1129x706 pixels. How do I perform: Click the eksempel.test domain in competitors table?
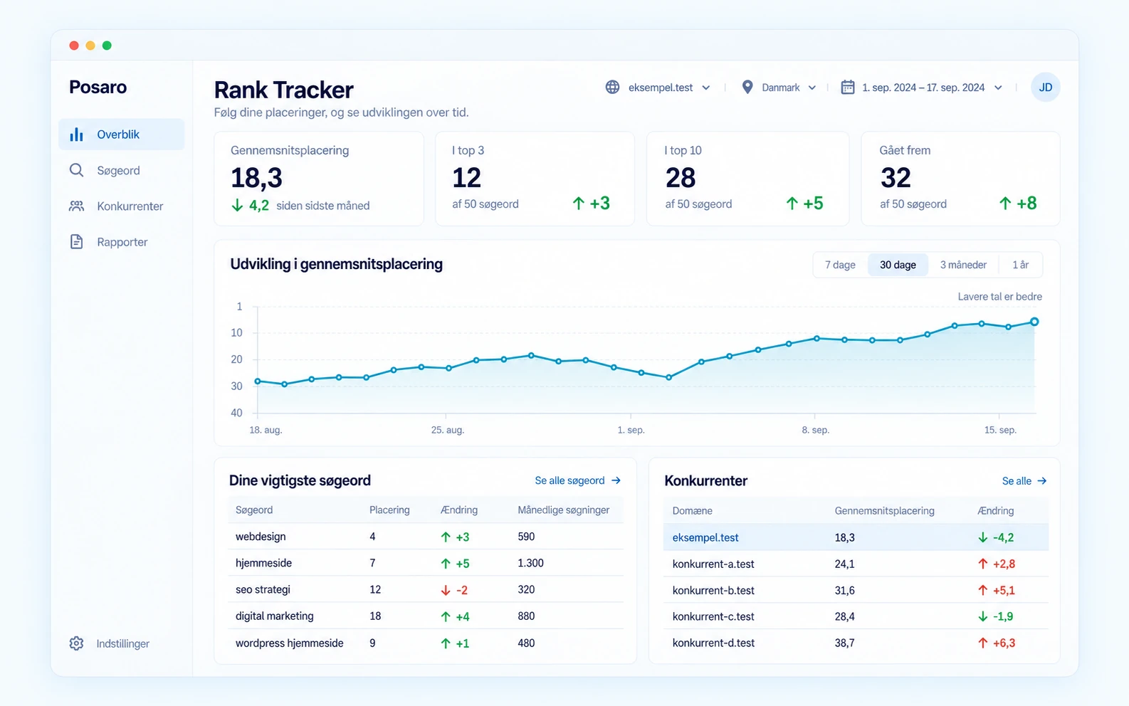click(x=705, y=537)
